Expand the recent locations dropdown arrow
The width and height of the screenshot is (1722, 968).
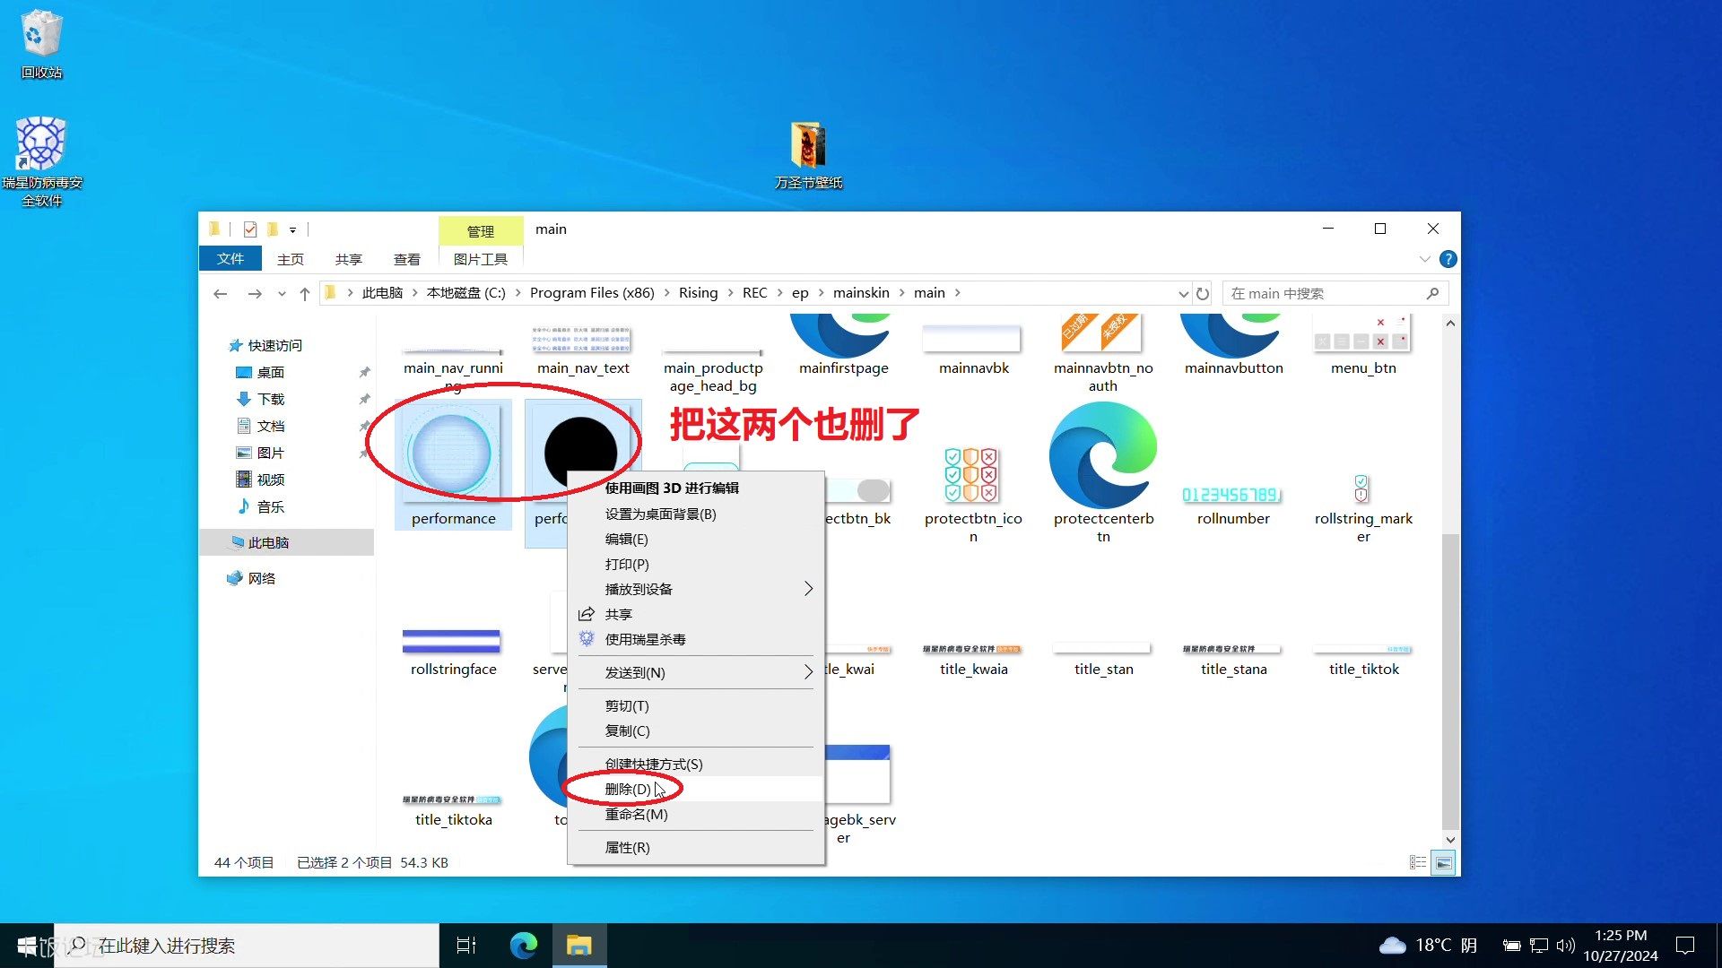tap(282, 294)
